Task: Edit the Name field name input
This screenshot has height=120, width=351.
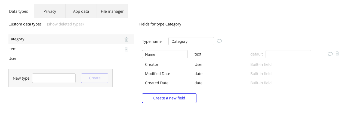Action: 165,54
